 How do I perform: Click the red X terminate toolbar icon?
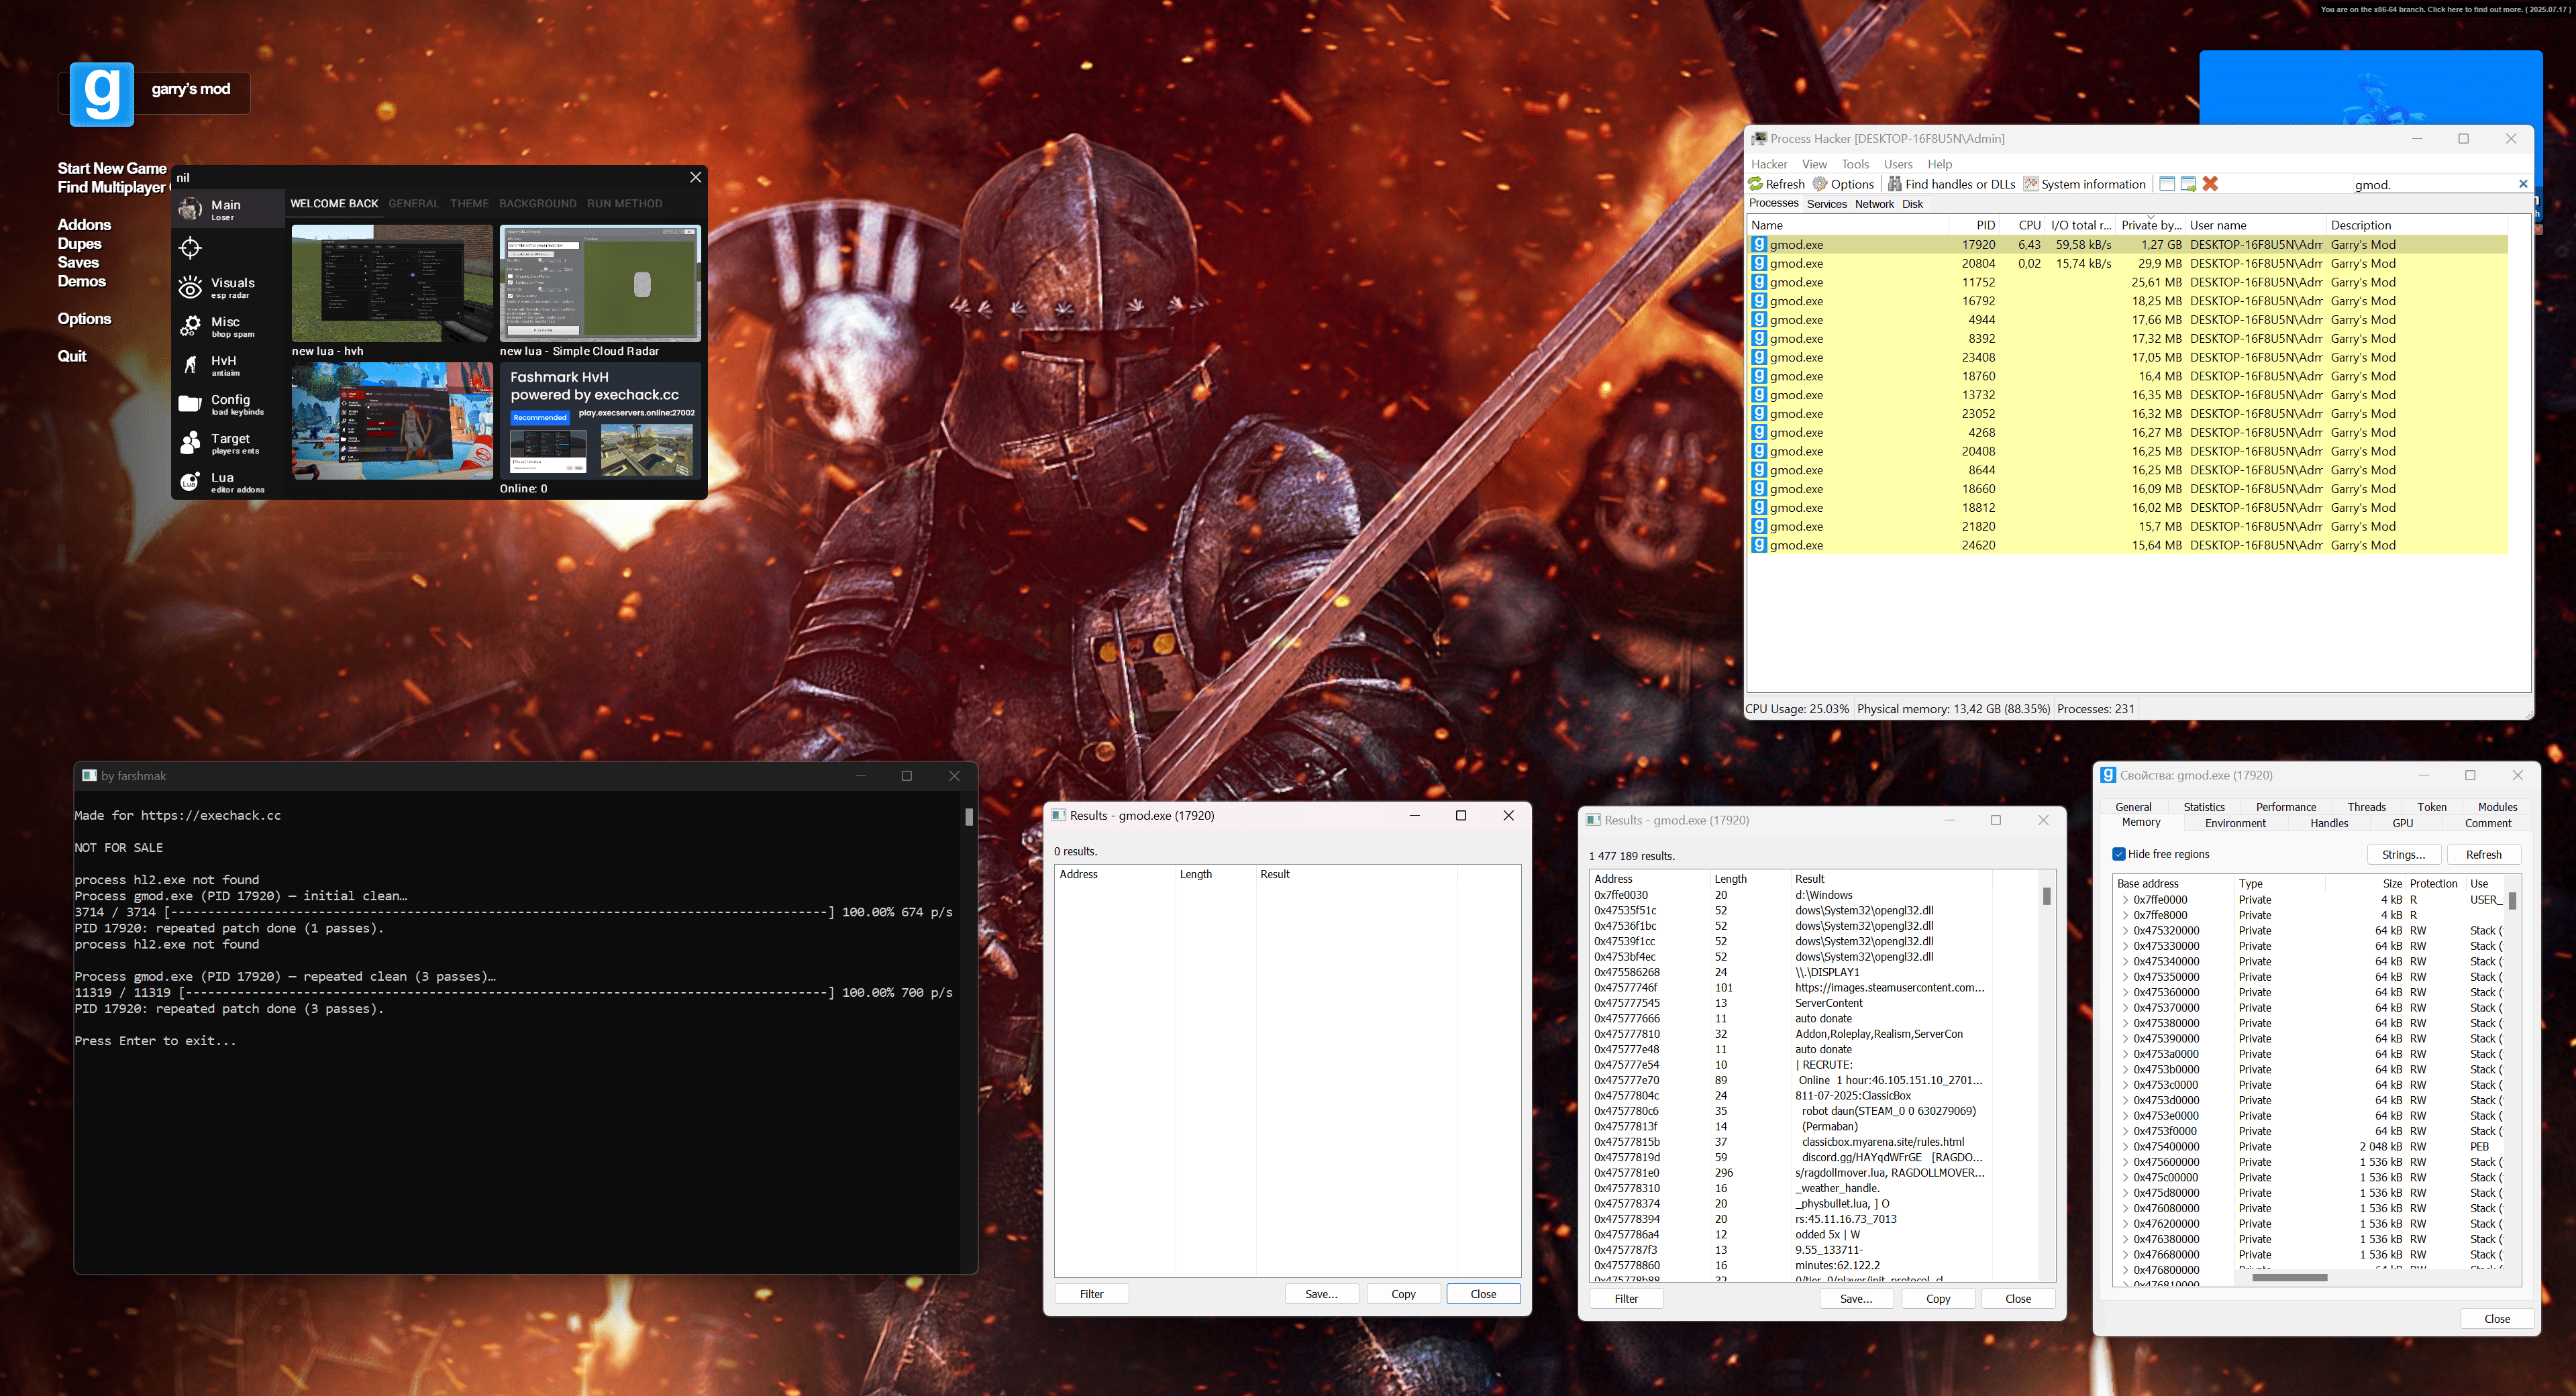coord(2211,184)
